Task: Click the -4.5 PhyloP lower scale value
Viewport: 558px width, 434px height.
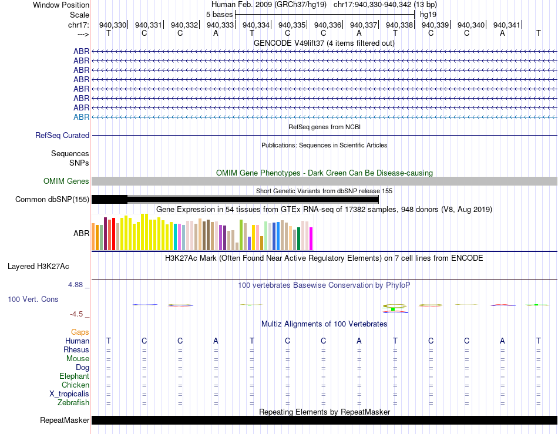Action: coord(76,314)
